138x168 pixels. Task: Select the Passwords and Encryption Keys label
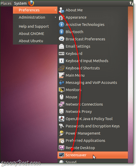pyautogui.click(x=93, y=126)
